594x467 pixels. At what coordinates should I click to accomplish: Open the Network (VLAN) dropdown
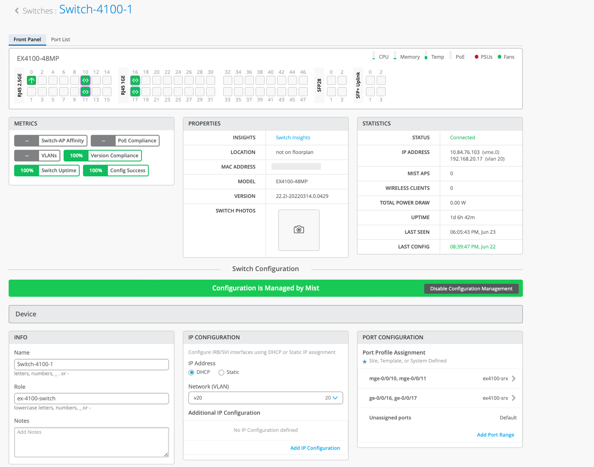click(265, 398)
